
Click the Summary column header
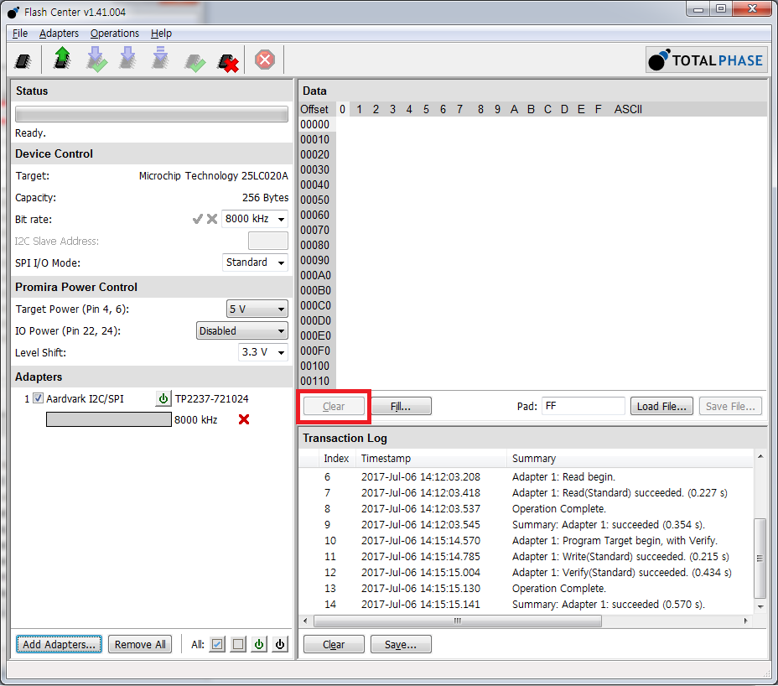pyautogui.click(x=630, y=458)
